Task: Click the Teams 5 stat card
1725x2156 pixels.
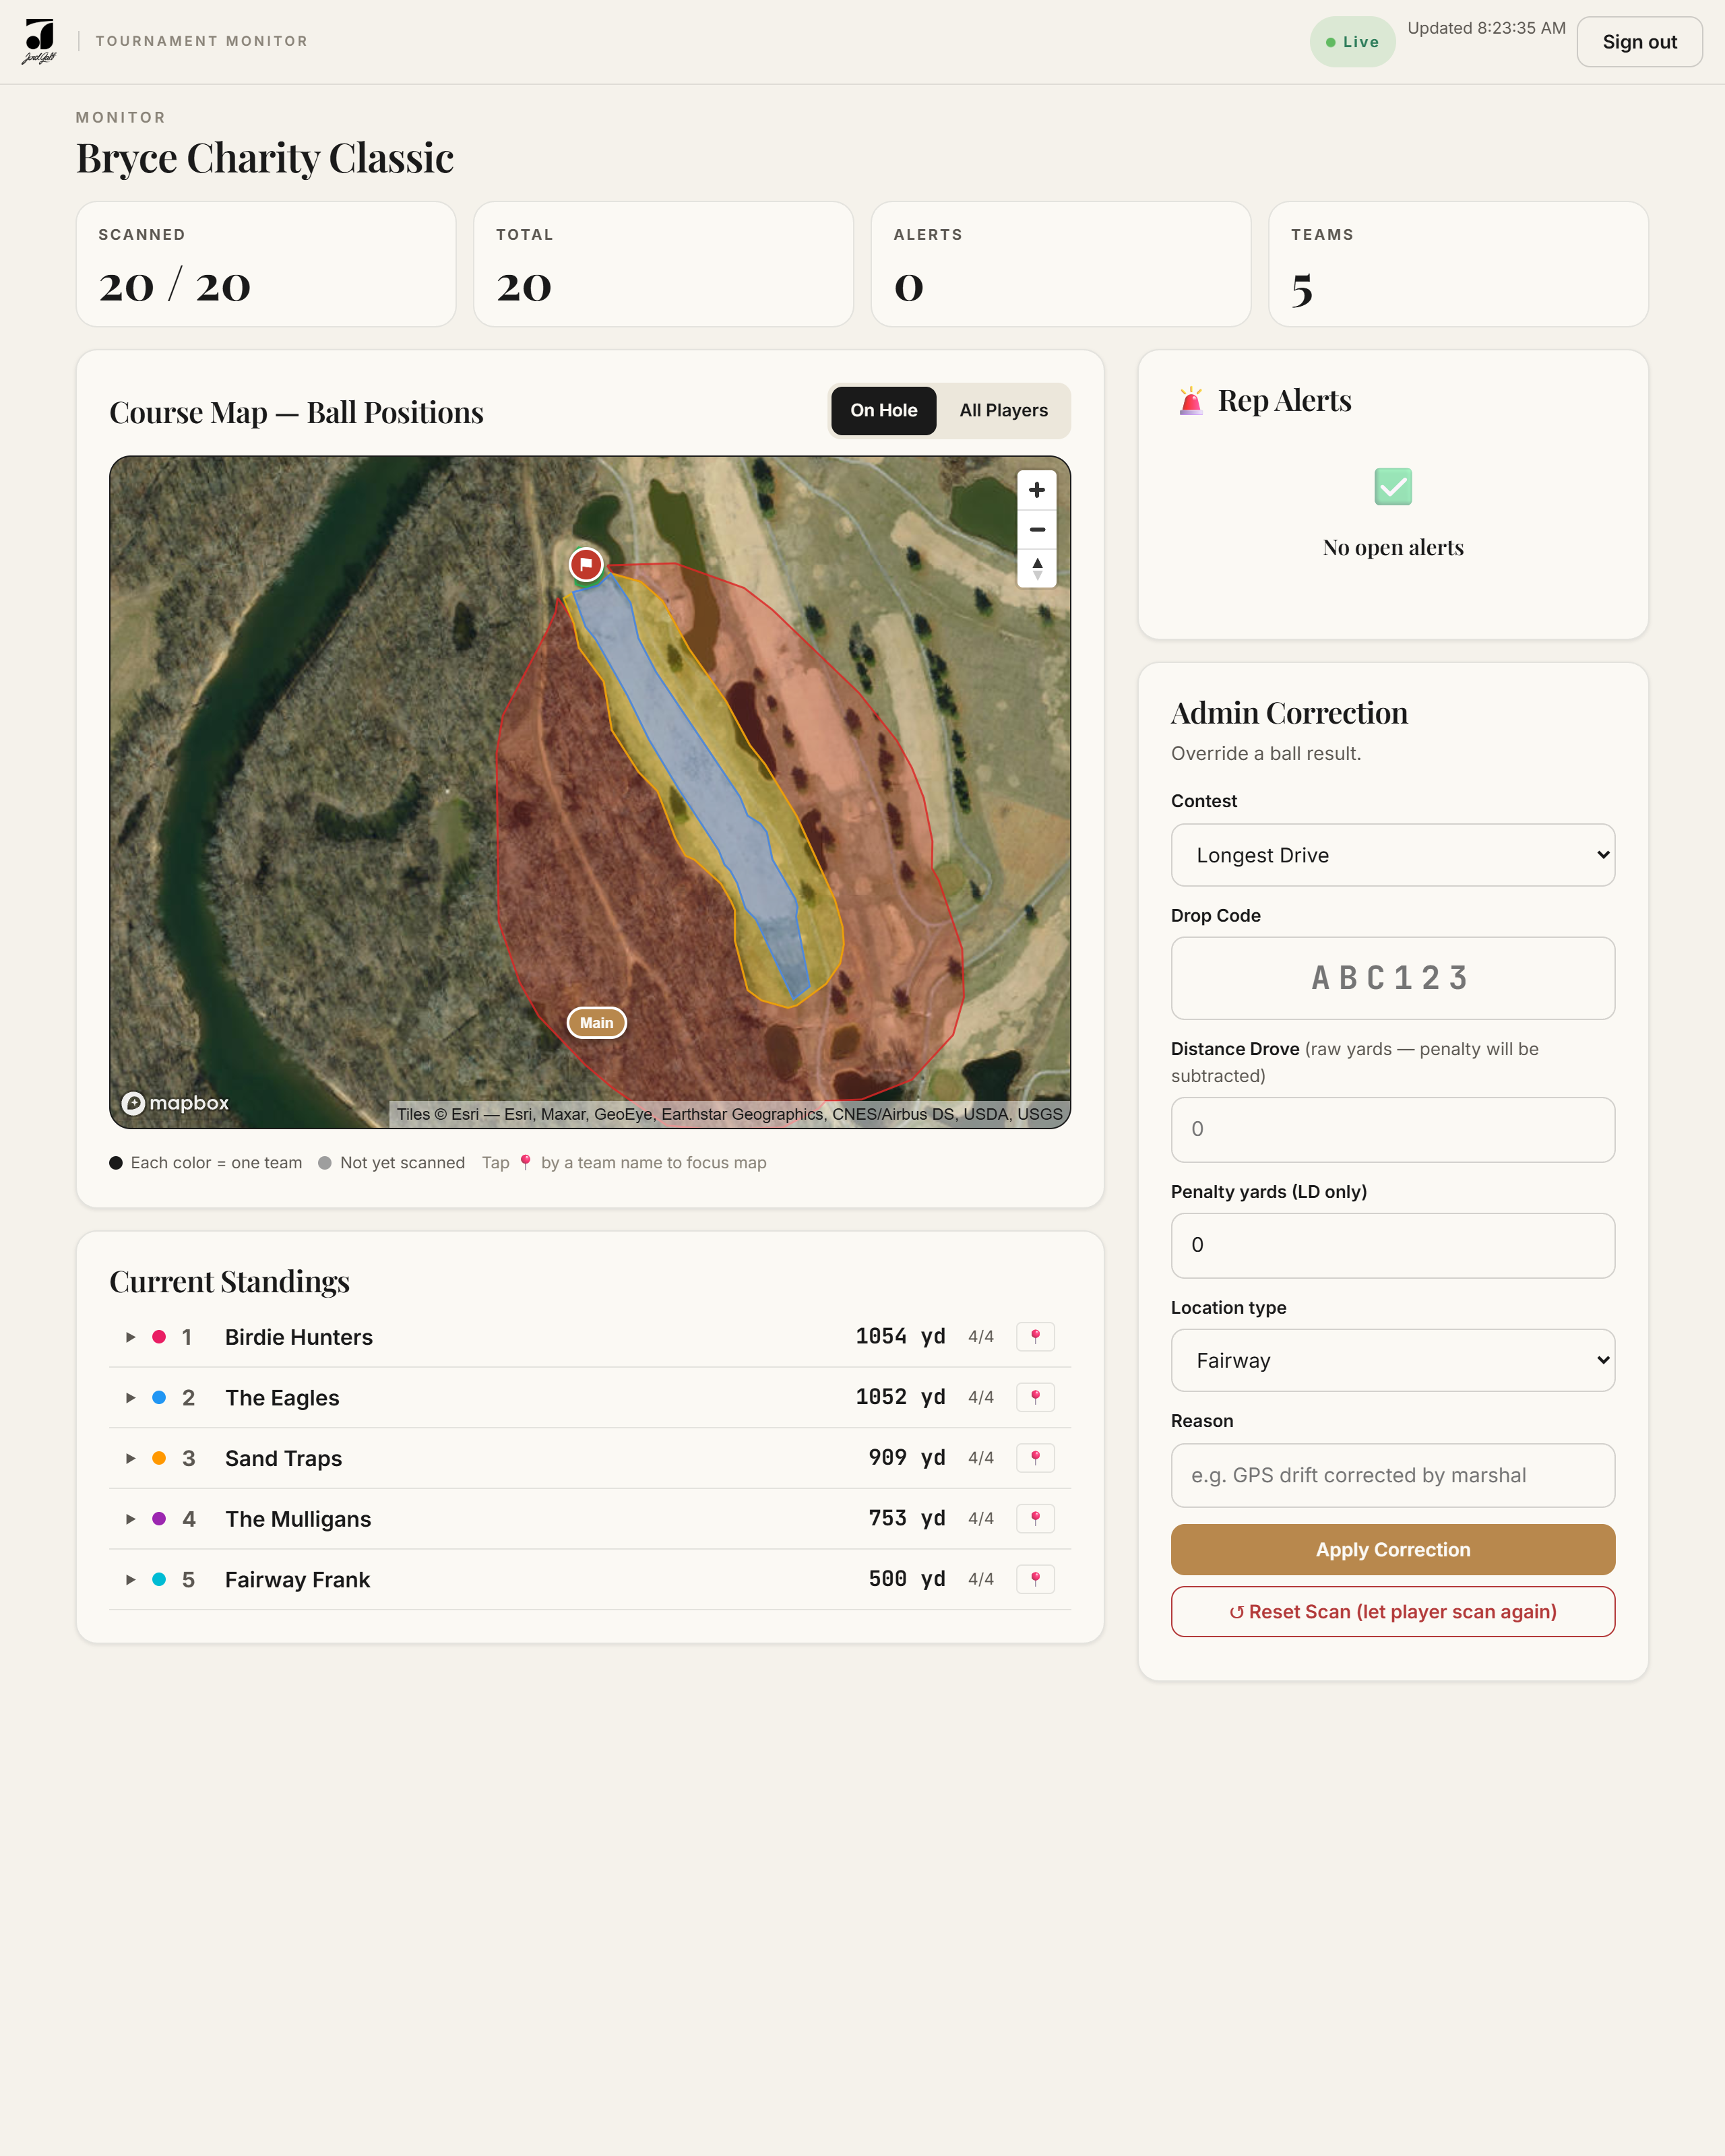Action: (1458, 264)
